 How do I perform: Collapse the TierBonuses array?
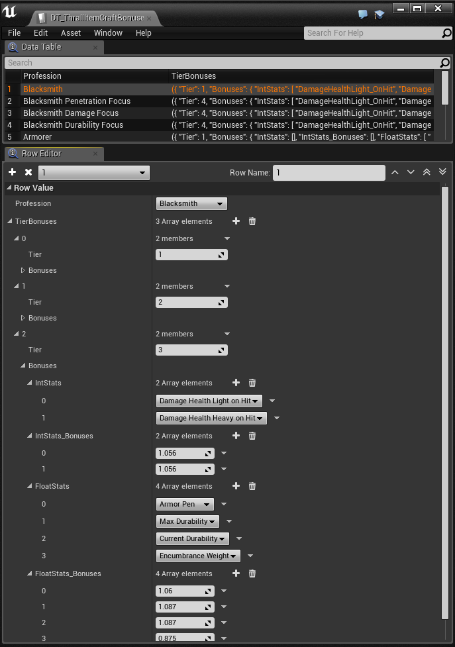pos(10,221)
